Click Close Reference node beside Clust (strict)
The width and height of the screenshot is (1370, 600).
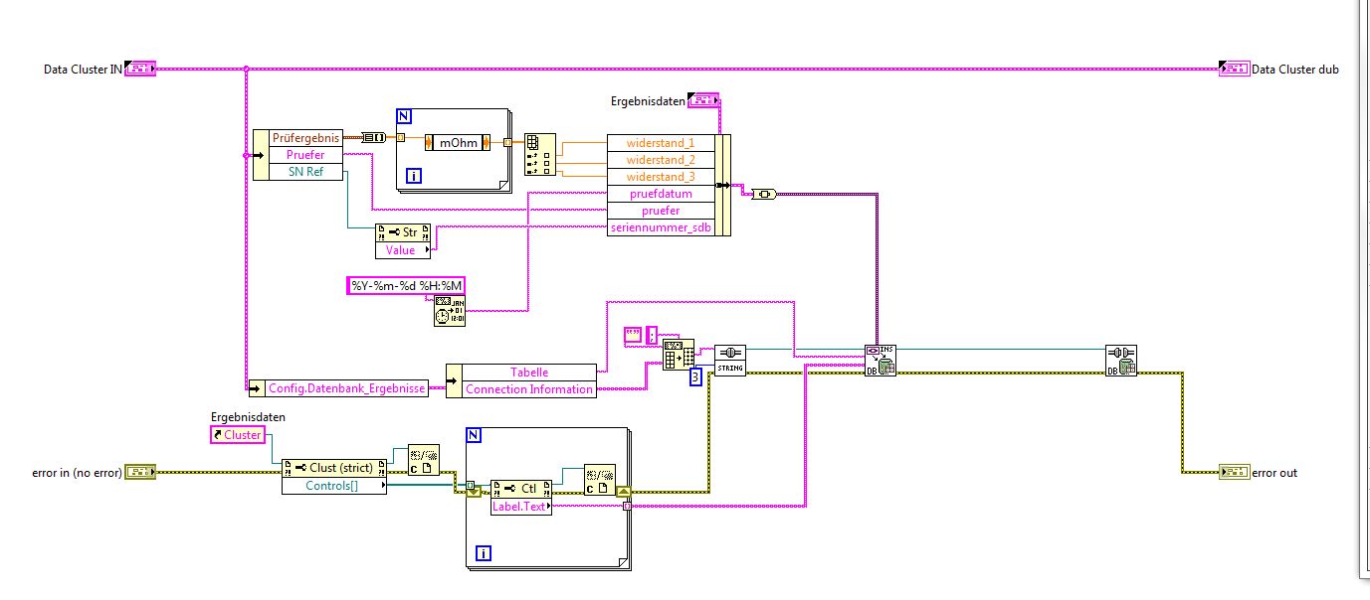coord(424,460)
